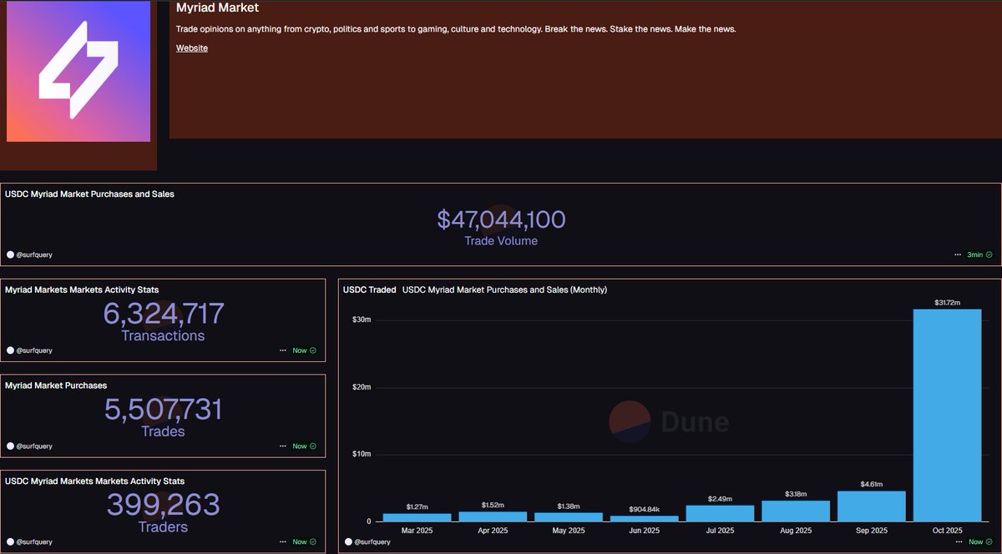The width and height of the screenshot is (1002, 554).
Task: Click 'USDC Myriad Market Purchases and Sales (Monthly)' title
Action: (504, 290)
